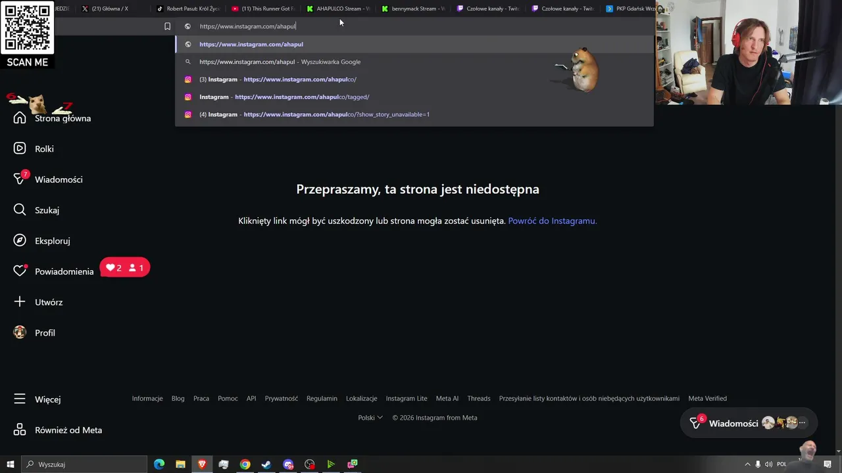
Task: Click the Powiadomienia heart icon
Action: click(x=20, y=271)
